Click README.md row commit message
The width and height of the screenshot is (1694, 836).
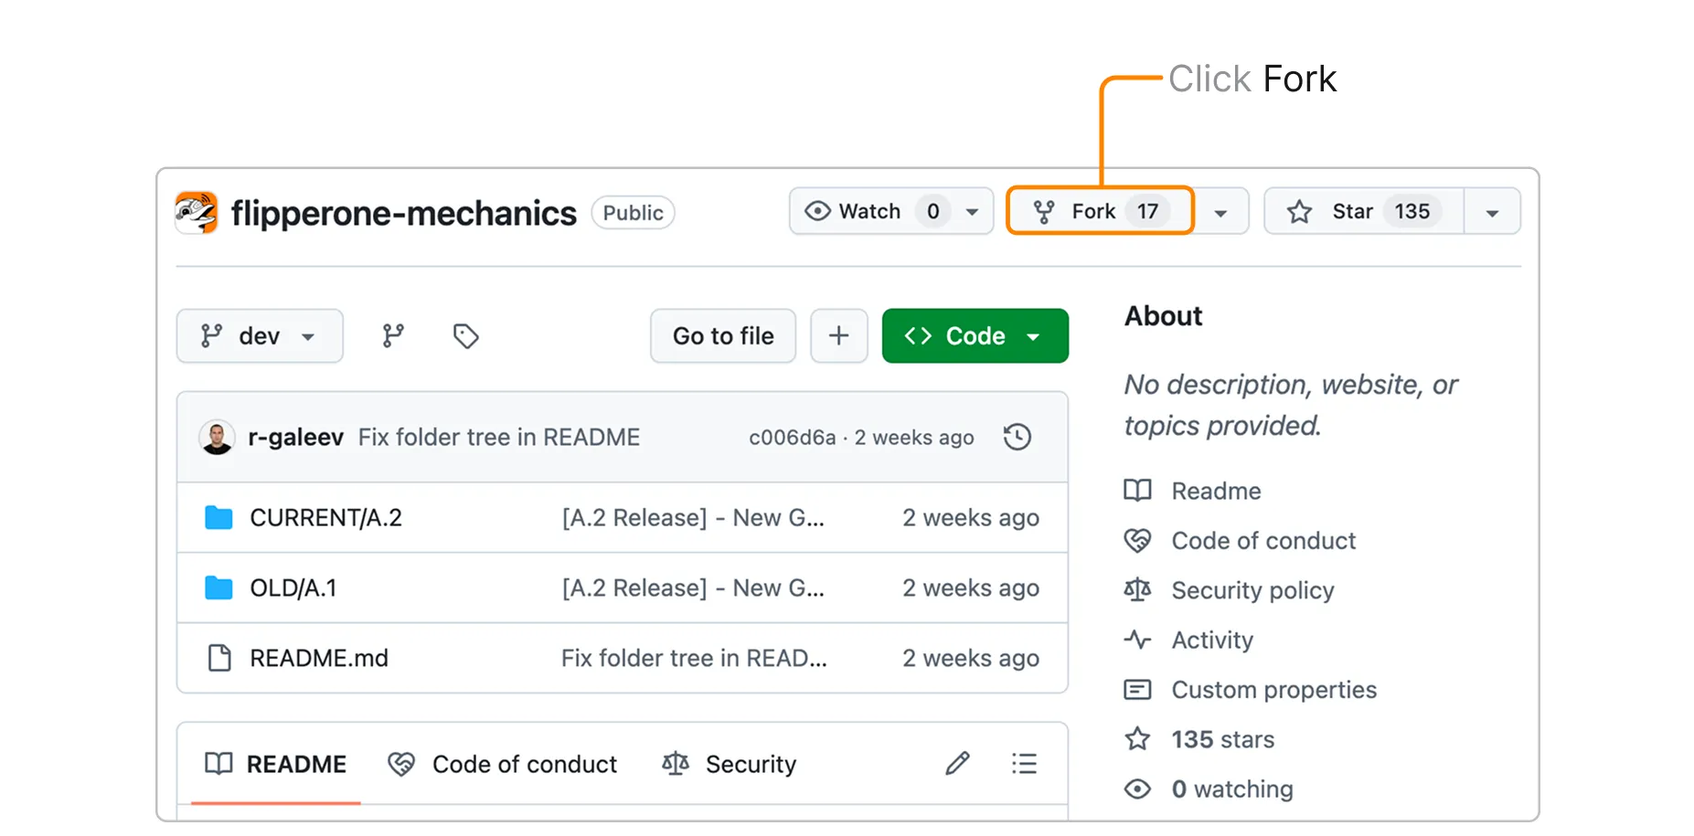click(694, 659)
